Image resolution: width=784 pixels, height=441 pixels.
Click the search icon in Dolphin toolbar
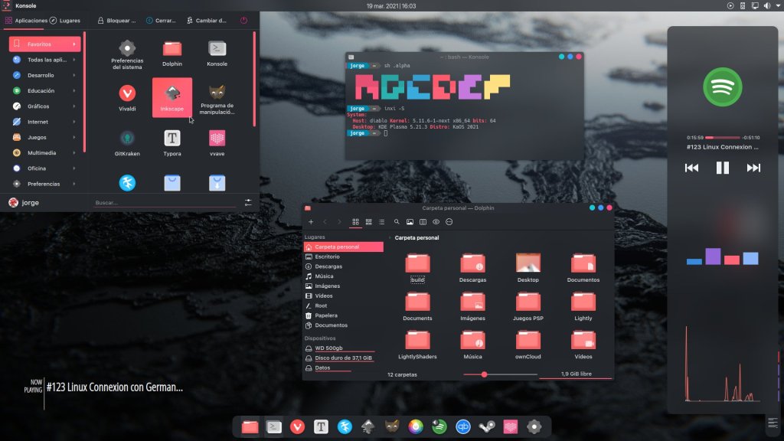click(x=397, y=222)
